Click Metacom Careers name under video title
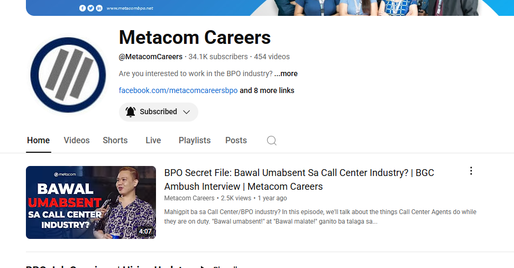This screenshot has width=514, height=268. (189, 198)
